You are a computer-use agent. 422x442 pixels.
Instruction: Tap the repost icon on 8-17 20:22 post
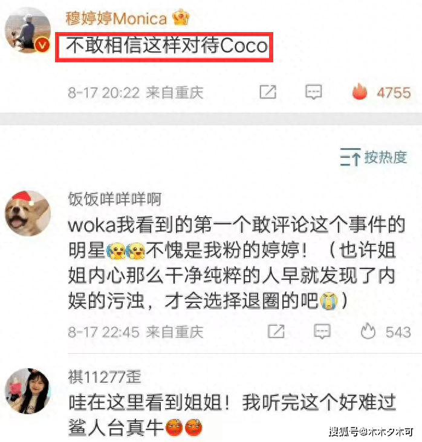click(x=268, y=92)
